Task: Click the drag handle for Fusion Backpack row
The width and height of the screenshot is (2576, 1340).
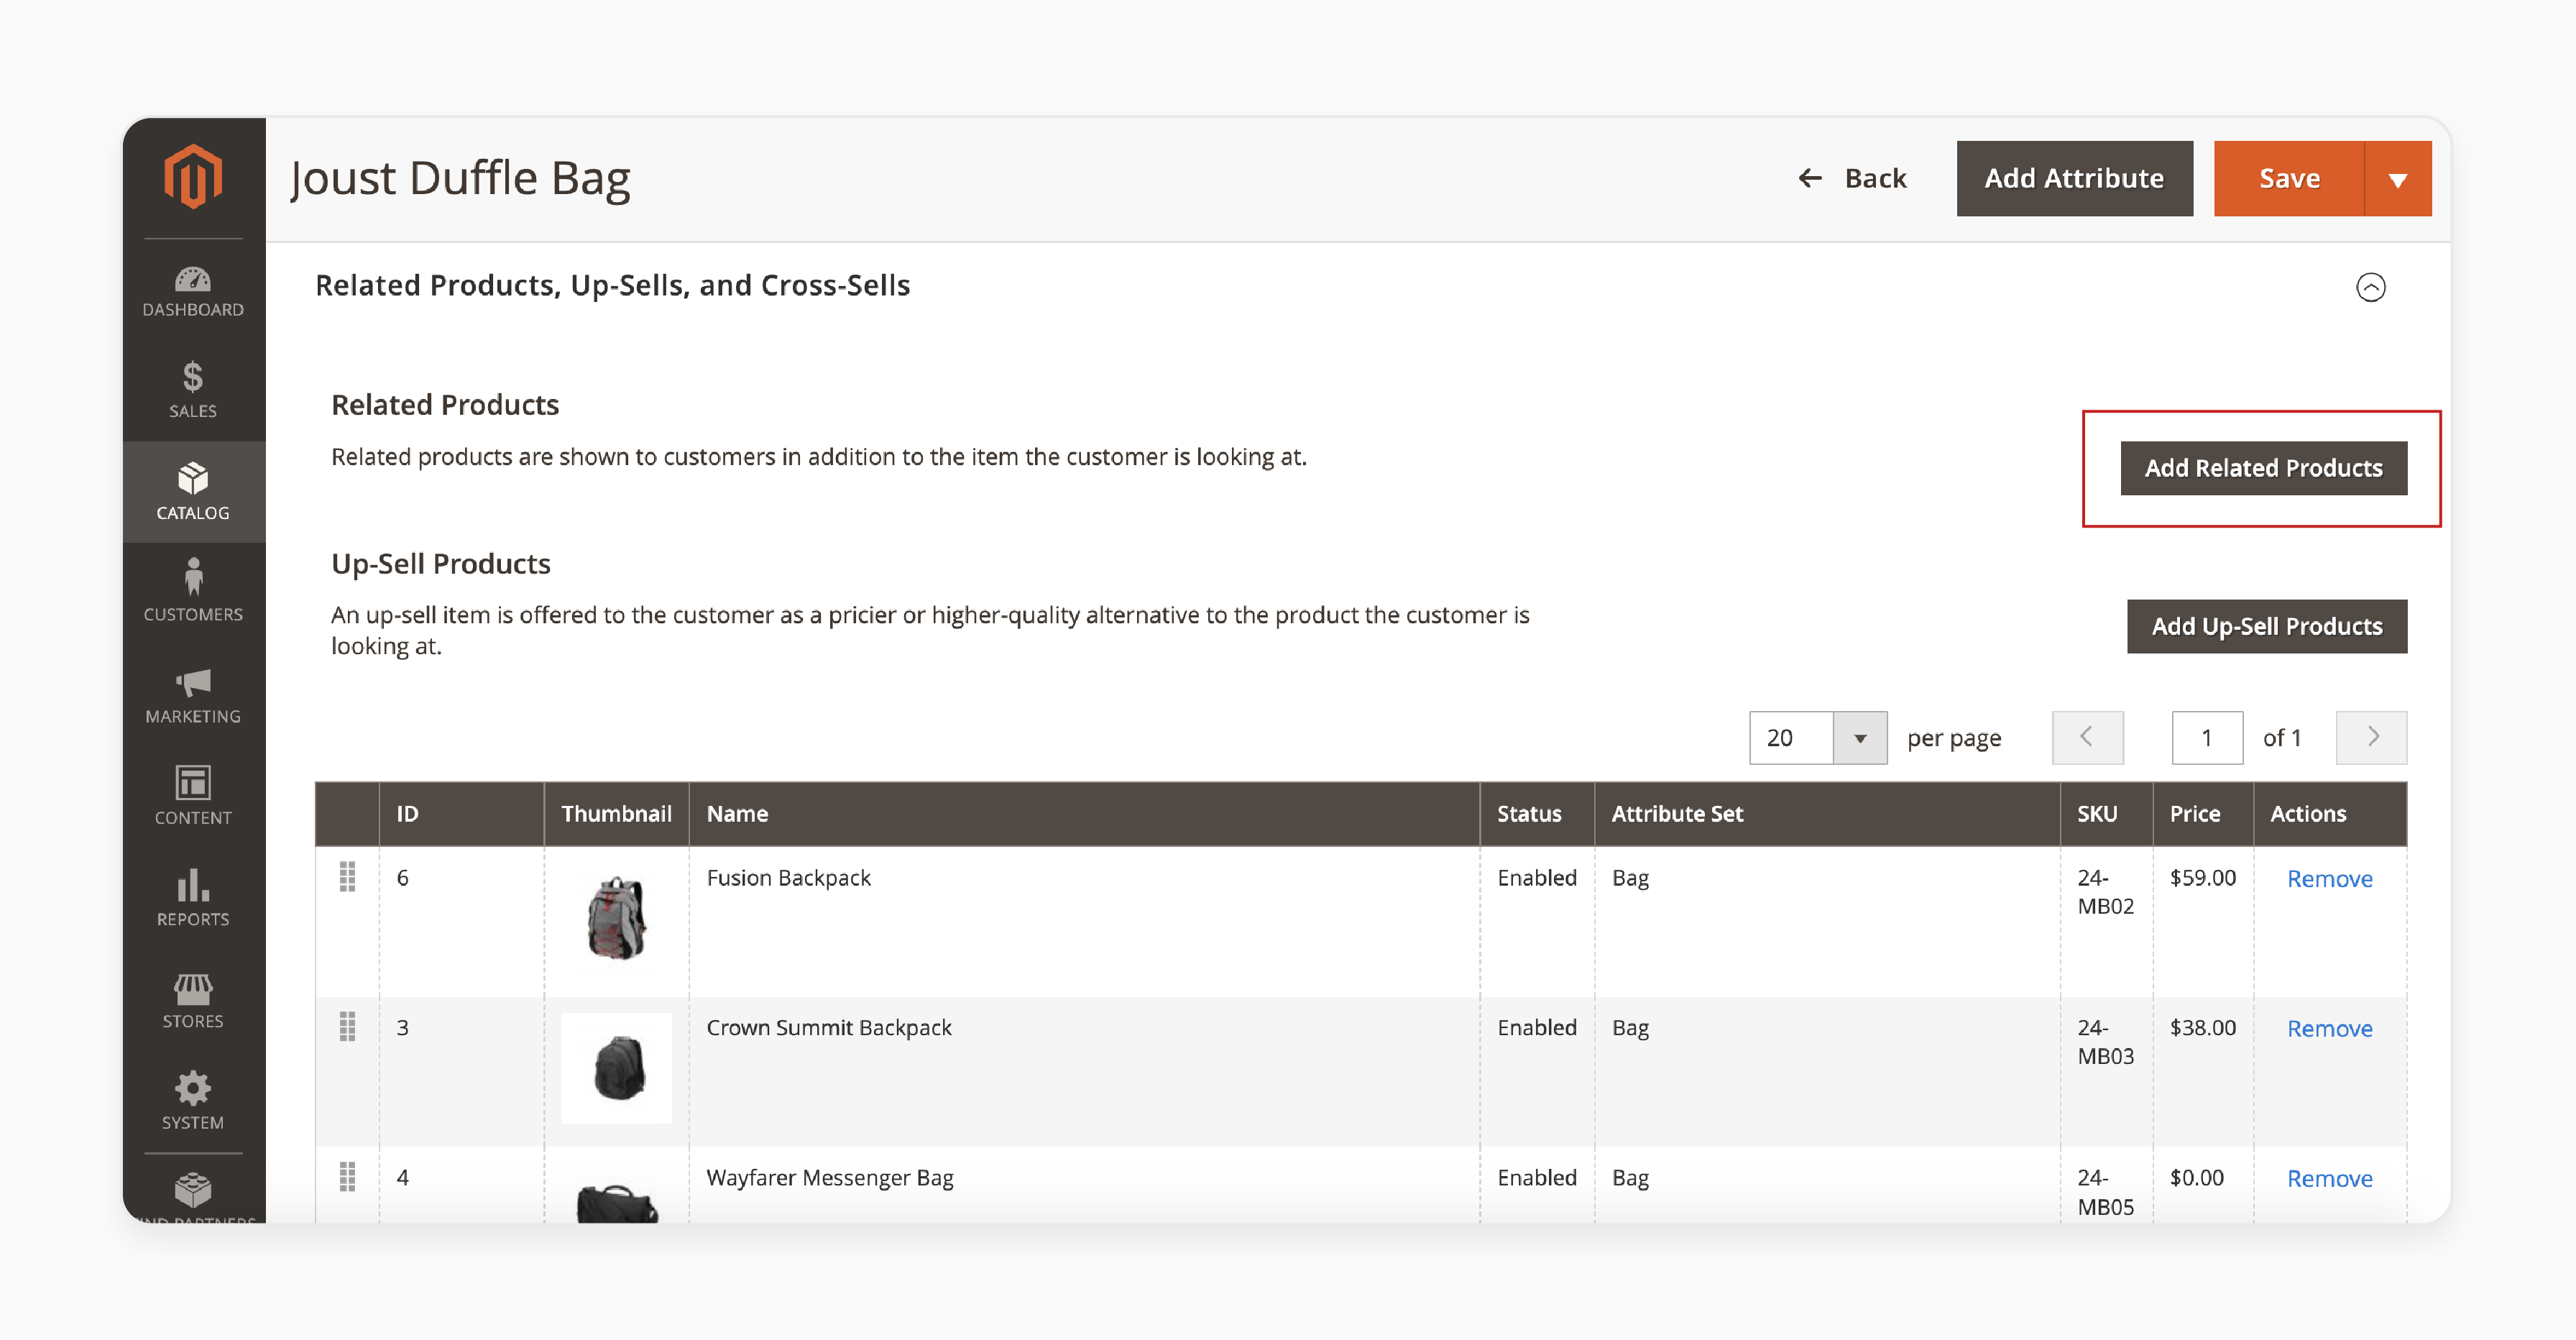Action: [x=347, y=877]
